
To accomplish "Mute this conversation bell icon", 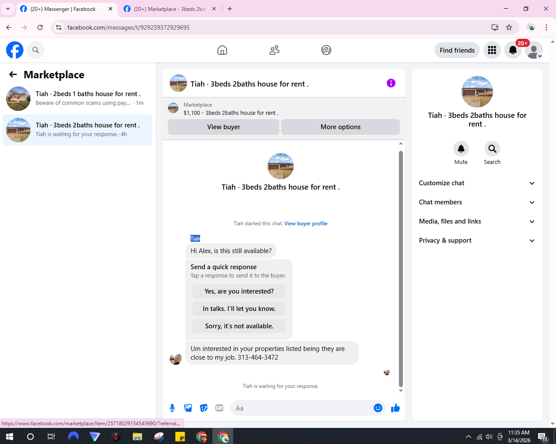I will point(461,149).
